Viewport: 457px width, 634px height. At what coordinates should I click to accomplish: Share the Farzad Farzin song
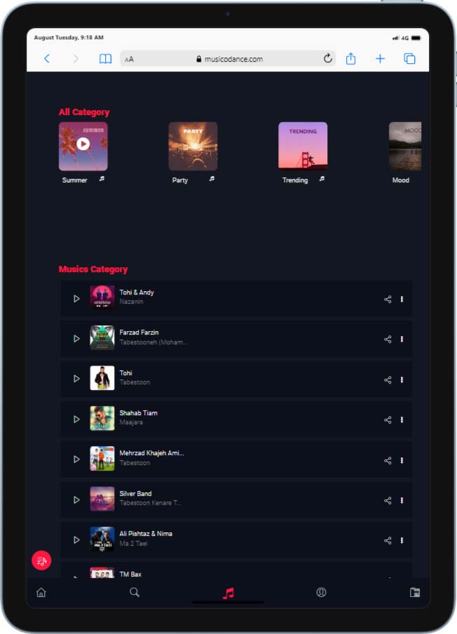[x=388, y=339]
